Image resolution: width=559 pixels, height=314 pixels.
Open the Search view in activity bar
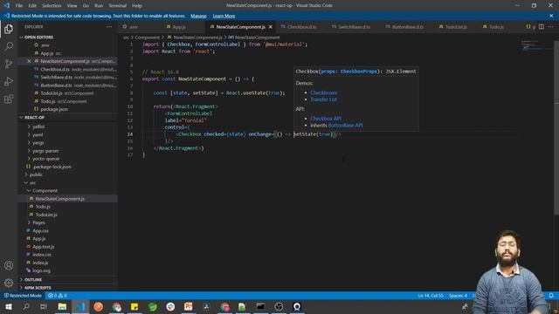tap(9, 46)
